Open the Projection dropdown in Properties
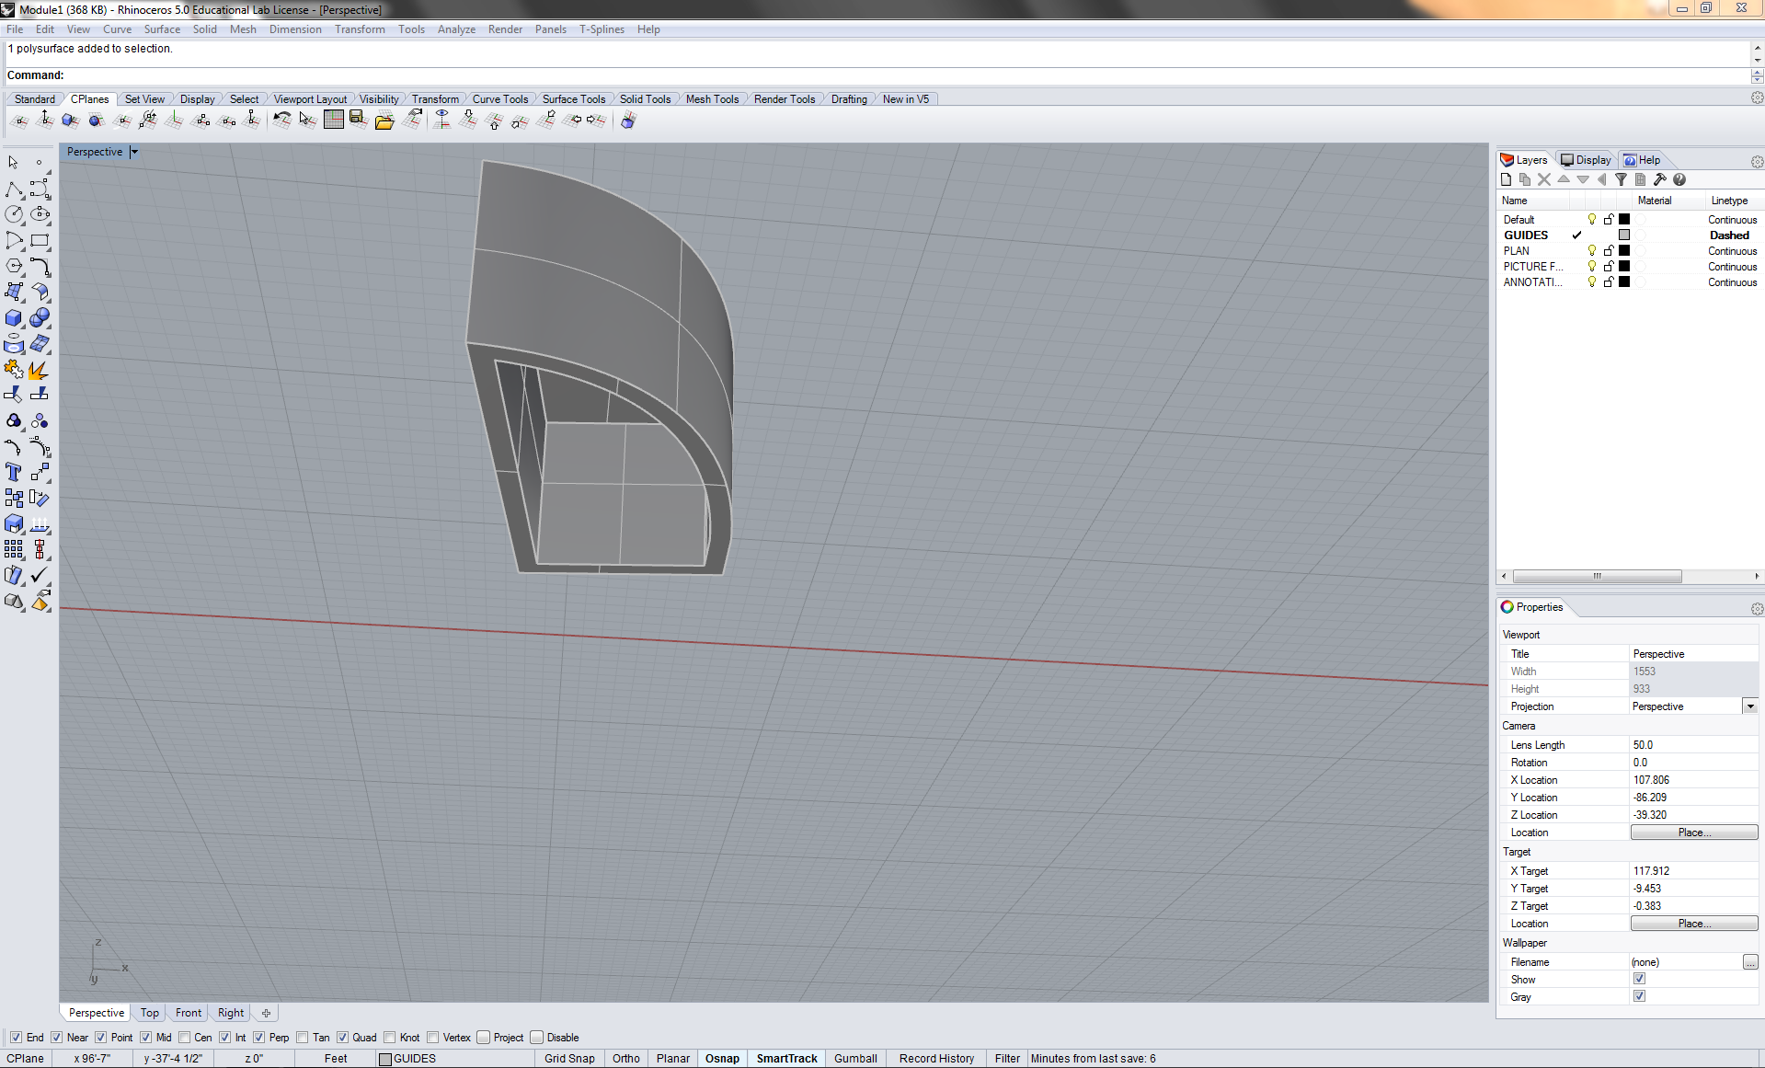Screen dimensions: 1765x1068 click(1750, 706)
